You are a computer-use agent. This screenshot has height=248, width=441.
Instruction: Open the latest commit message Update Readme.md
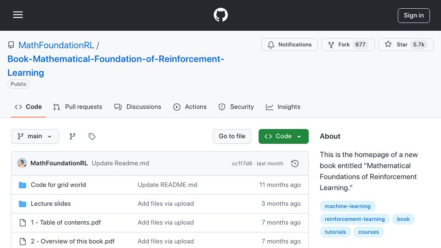click(x=120, y=163)
